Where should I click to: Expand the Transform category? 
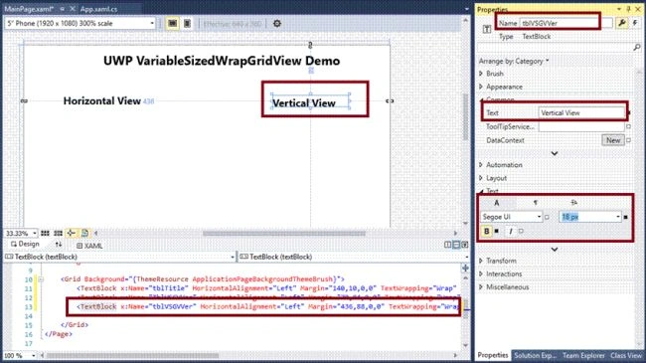click(481, 261)
